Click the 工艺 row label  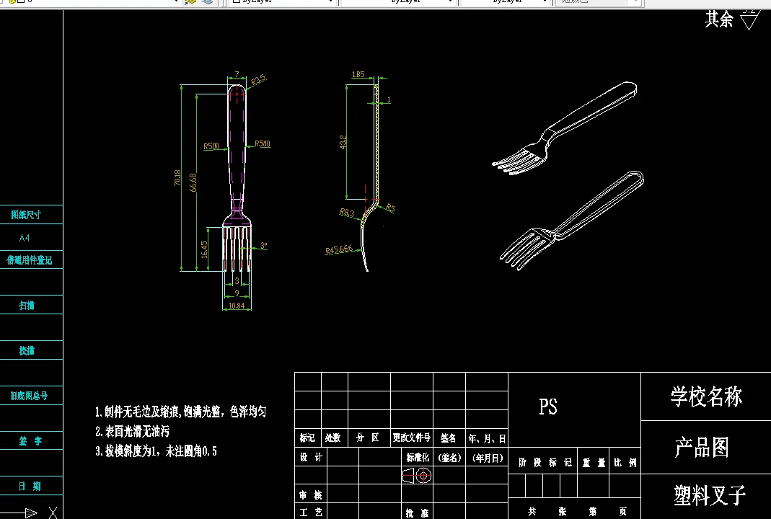(311, 512)
